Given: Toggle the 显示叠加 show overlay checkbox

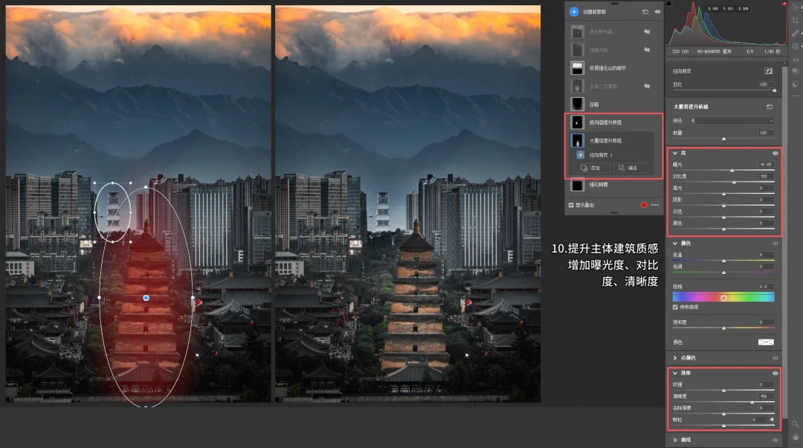Looking at the screenshot, I should pyautogui.click(x=571, y=205).
